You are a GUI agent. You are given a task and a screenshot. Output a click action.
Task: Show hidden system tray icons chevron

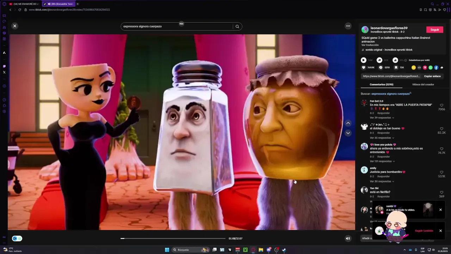point(404,250)
